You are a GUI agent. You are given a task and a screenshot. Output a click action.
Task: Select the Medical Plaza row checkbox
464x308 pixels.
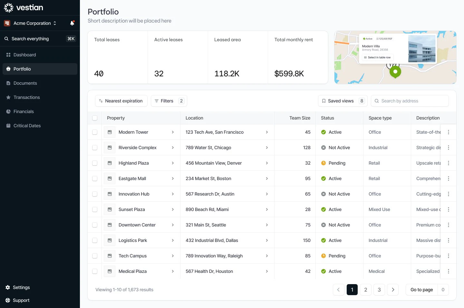[x=95, y=271]
